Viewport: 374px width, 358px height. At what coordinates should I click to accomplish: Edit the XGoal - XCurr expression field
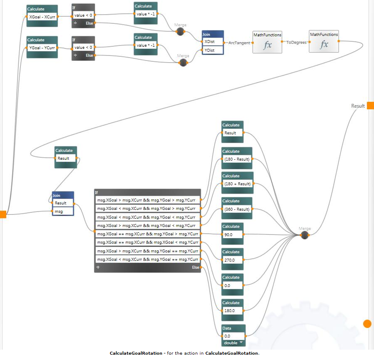(42, 17)
